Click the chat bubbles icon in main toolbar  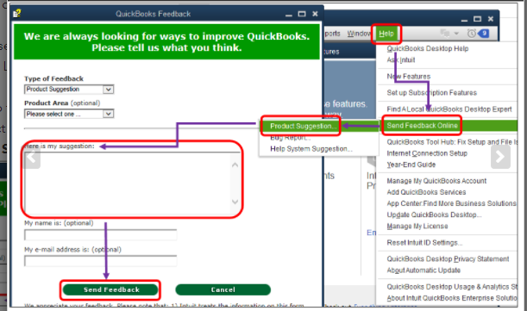445,34
